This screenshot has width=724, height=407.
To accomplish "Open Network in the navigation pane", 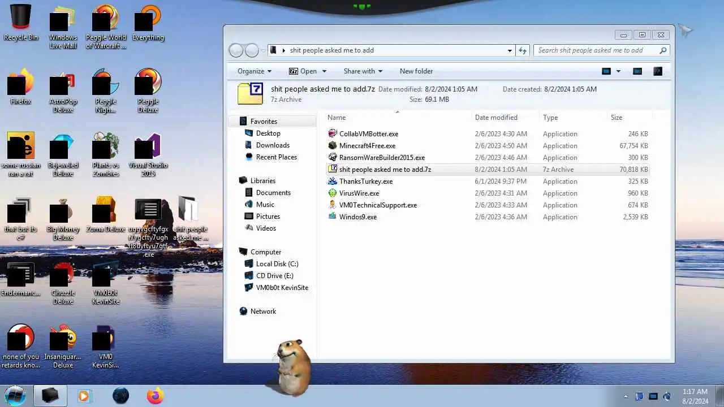I will tap(263, 311).
